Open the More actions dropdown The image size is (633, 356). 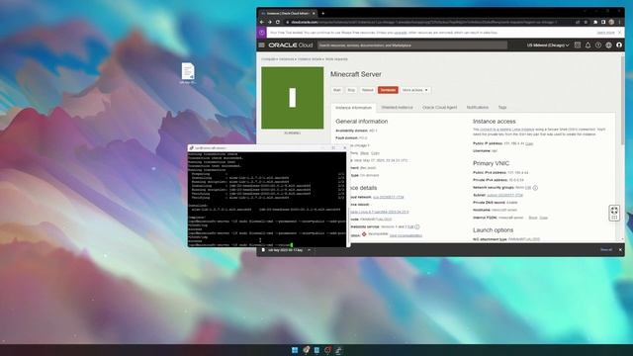[x=415, y=90]
